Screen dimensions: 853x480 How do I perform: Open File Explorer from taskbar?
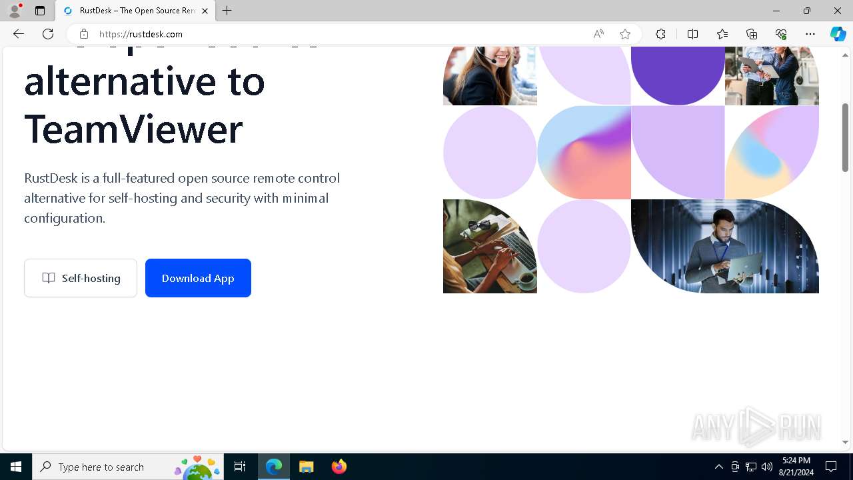(x=307, y=467)
